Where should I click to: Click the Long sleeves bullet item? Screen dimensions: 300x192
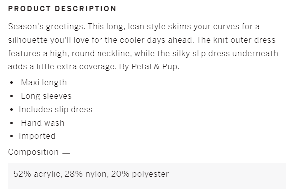pyautogui.click(x=46, y=96)
